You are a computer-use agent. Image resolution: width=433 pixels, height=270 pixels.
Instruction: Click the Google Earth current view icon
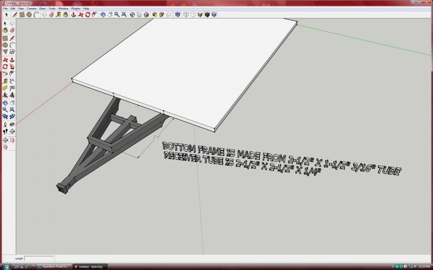(132, 15)
